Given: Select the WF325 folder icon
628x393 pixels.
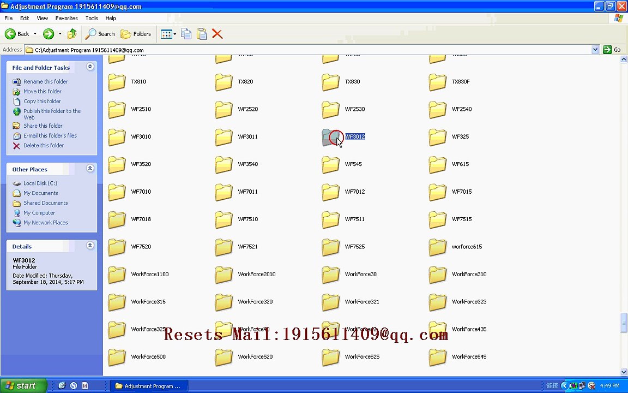Looking at the screenshot, I should [x=438, y=137].
